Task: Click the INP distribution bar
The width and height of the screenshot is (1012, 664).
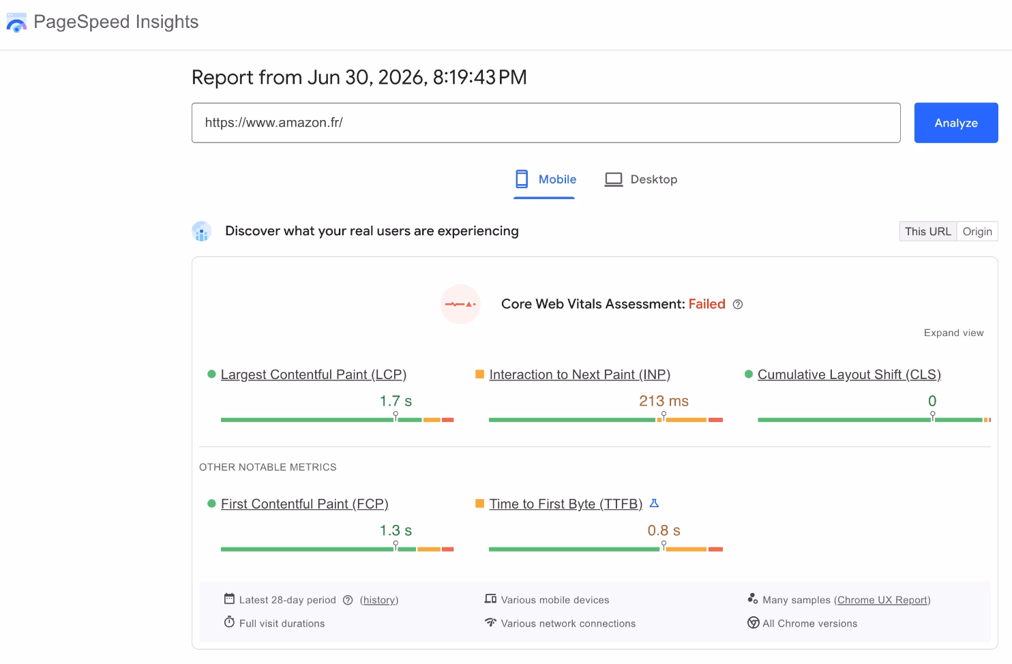Action: pyautogui.click(x=606, y=420)
